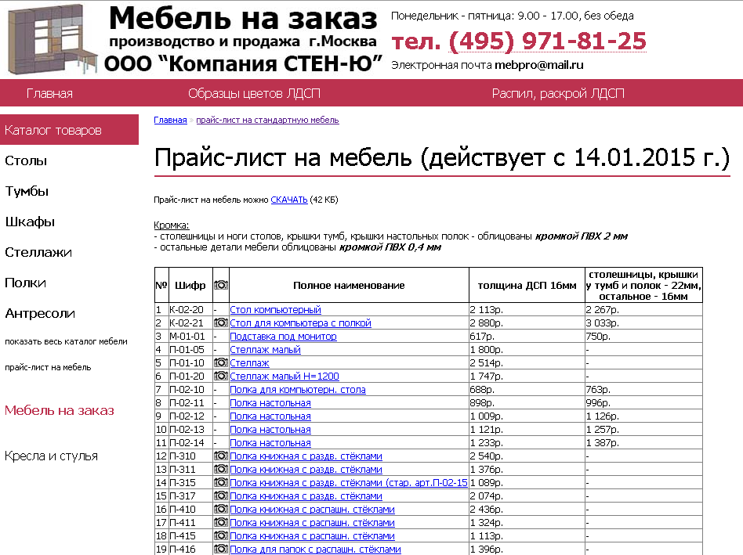This screenshot has width=743, height=555.
Task: Click the camera icon in the table header
Action: tap(221, 285)
